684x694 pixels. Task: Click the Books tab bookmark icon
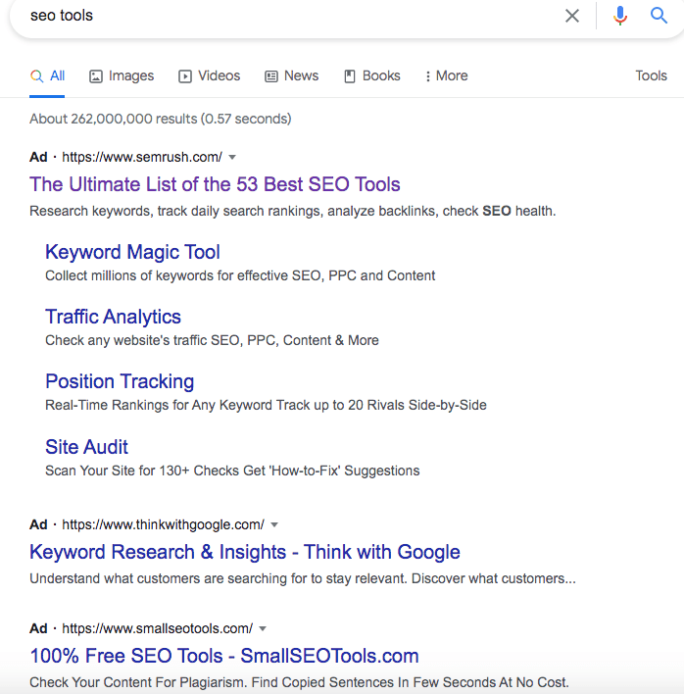pyautogui.click(x=350, y=76)
